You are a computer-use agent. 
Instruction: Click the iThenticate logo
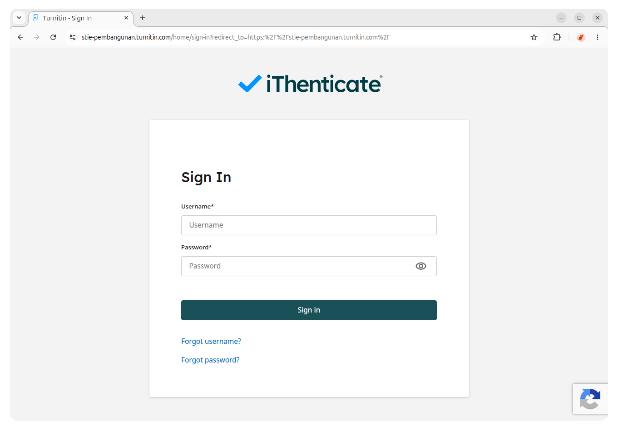310,84
